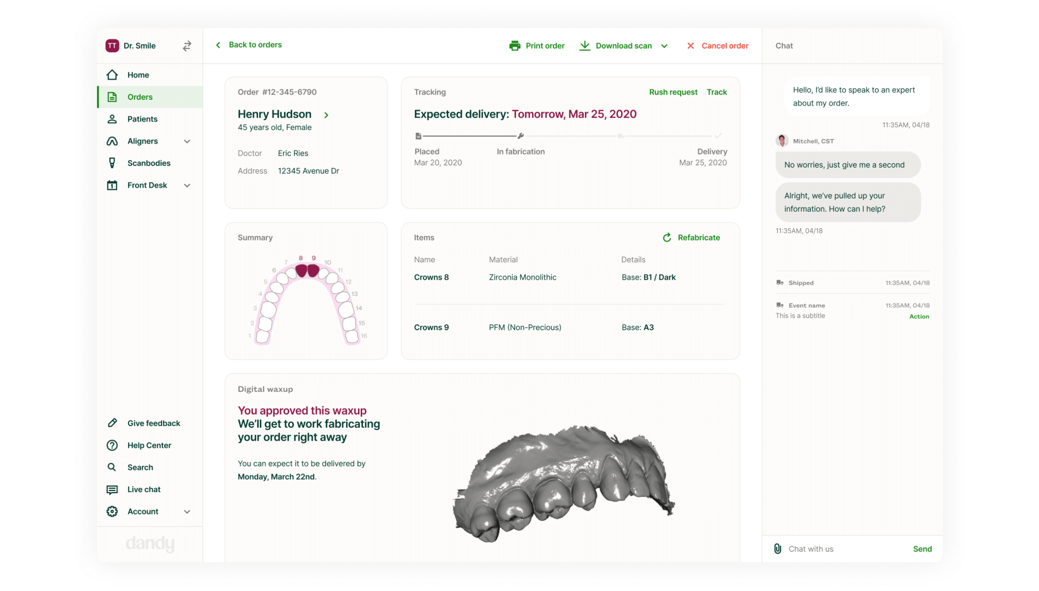Select the Refabricate circular-arrow icon

pos(667,237)
